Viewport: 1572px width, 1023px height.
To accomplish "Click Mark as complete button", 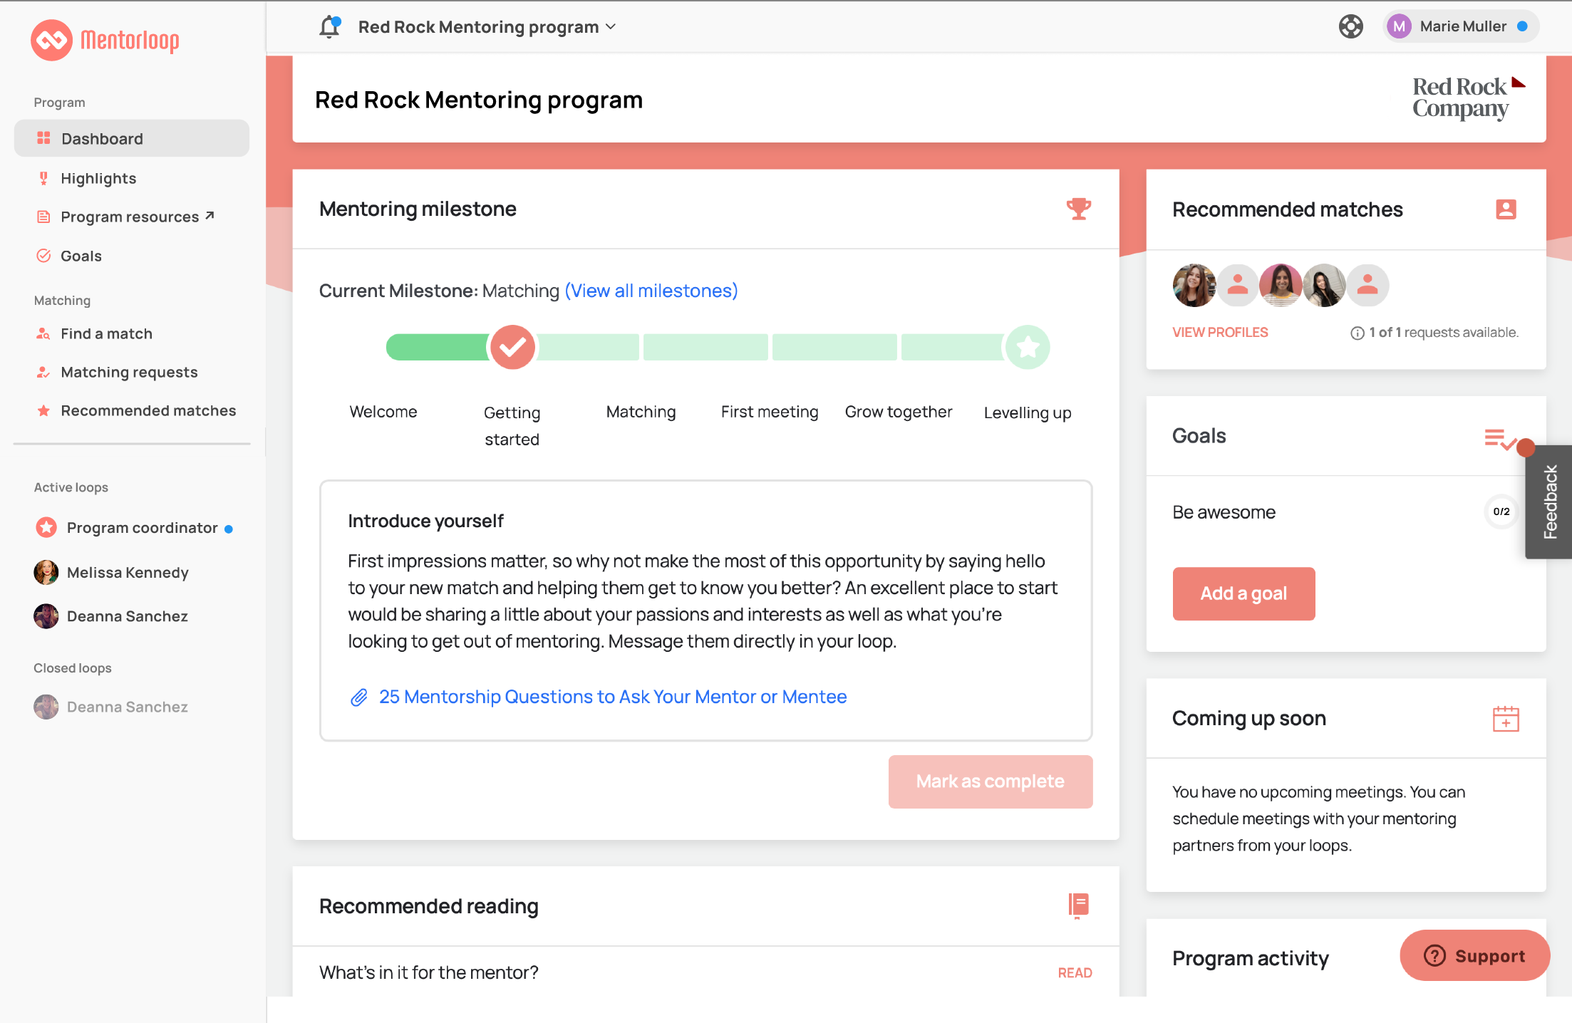I will pos(991,781).
